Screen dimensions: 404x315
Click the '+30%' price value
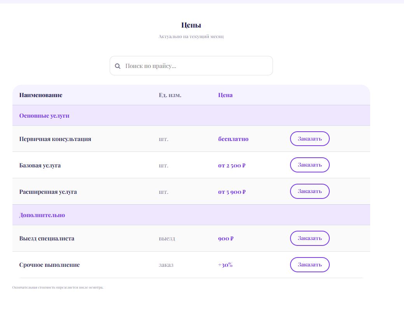[225, 265]
